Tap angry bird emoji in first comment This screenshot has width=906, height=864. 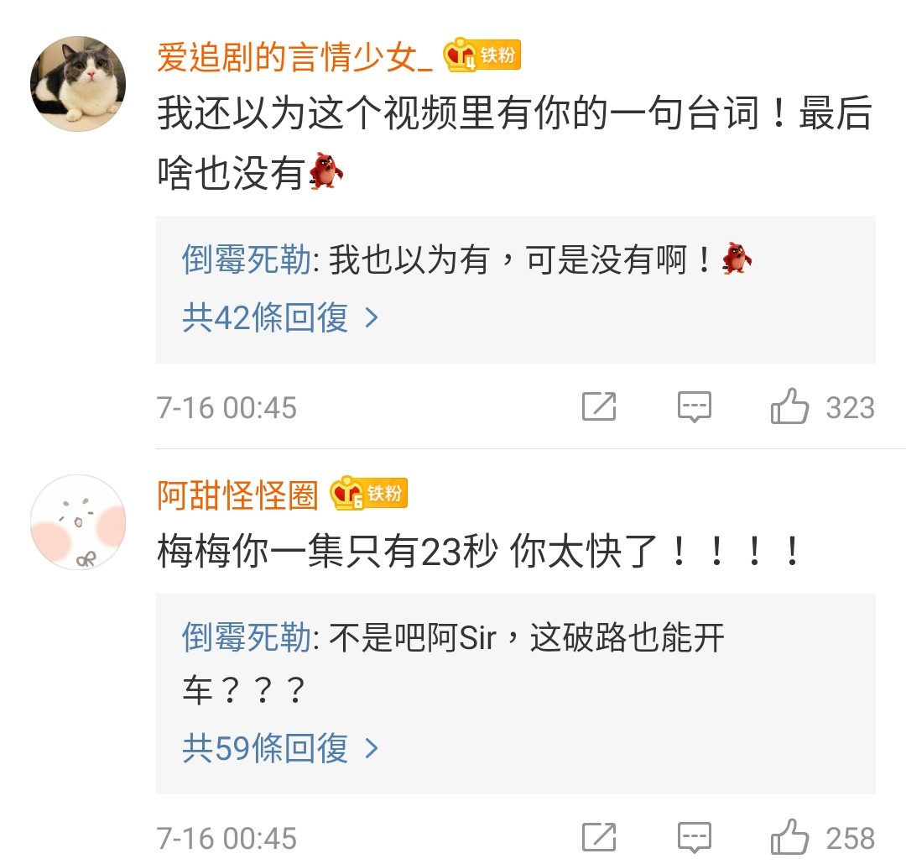pos(325,170)
